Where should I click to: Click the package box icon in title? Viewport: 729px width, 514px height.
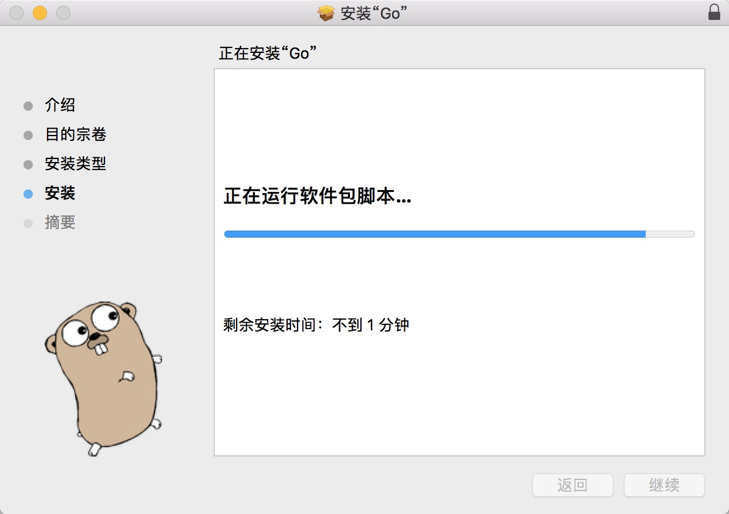pos(326,13)
